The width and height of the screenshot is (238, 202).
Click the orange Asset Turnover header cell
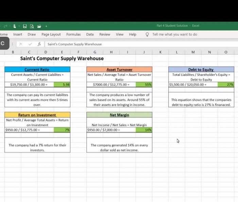tap(119, 69)
